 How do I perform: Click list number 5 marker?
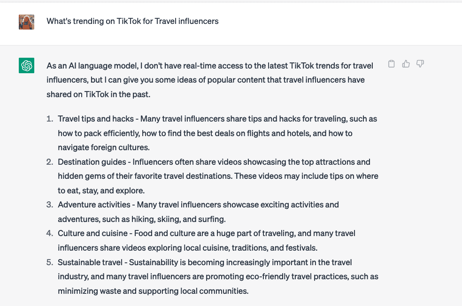(x=50, y=262)
